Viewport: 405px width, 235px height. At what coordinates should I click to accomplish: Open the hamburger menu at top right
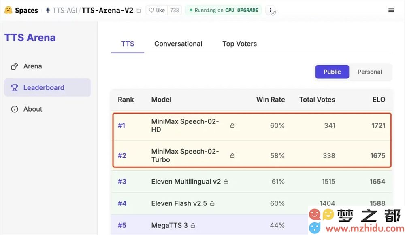coord(391,10)
